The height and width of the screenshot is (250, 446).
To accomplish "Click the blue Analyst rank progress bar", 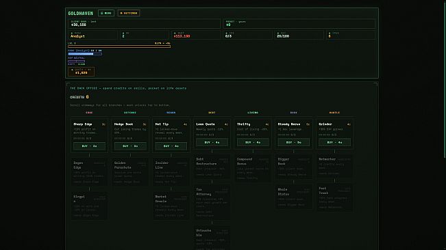I will (x=85, y=53).
